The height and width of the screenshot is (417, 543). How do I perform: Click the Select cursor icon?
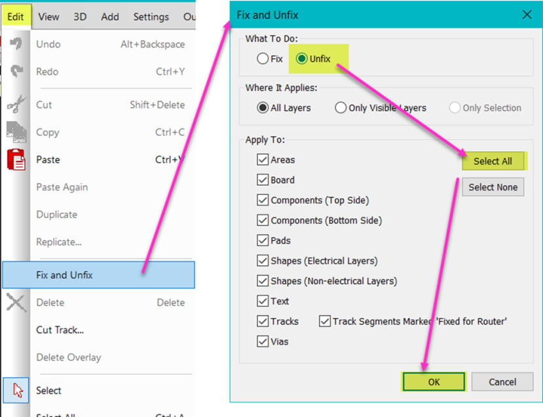click(x=16, y=390)
